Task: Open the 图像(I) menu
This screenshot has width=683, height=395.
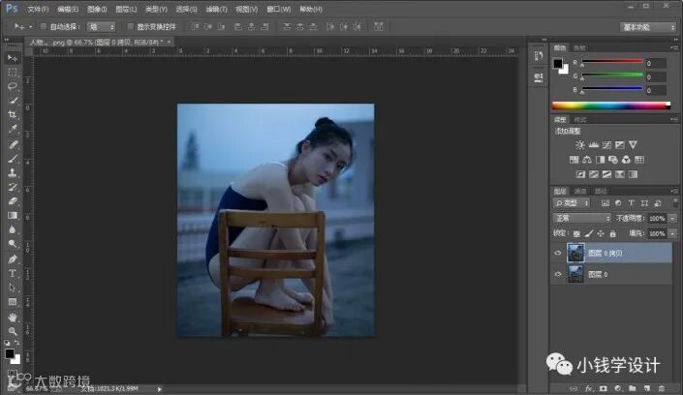Action: click(96, 9)
